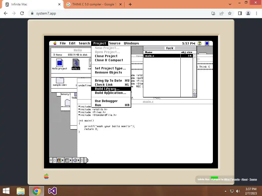Show hidden system tray icons
Viewport: 262px width, 196px height.
click(226, 191)
